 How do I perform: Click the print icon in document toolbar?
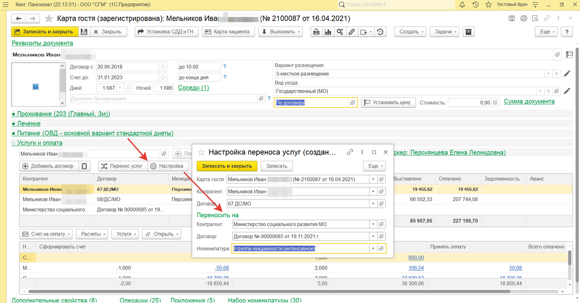[x=316, y=32]
